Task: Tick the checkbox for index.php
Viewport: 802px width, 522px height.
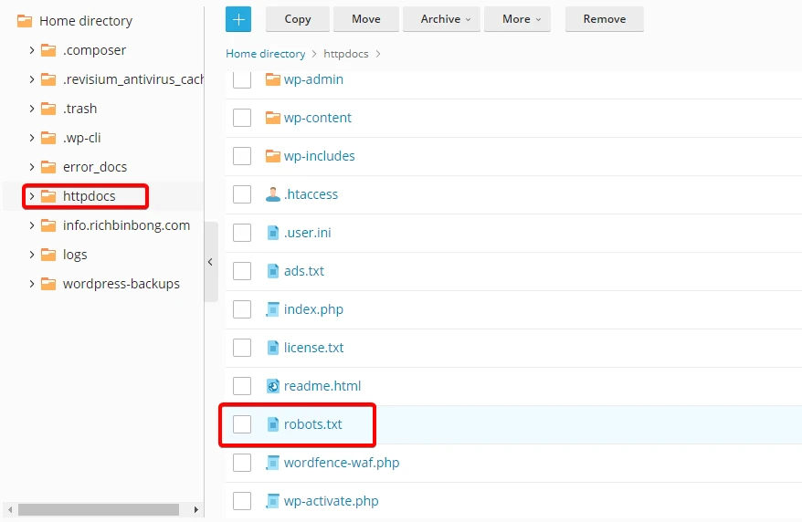Action: tap(242, 309)
